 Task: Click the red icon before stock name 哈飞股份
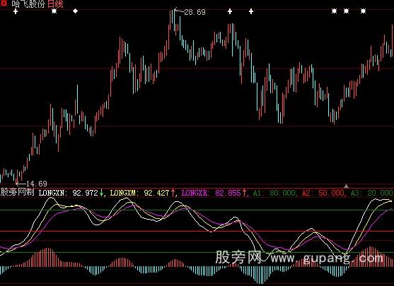point(4,3)
